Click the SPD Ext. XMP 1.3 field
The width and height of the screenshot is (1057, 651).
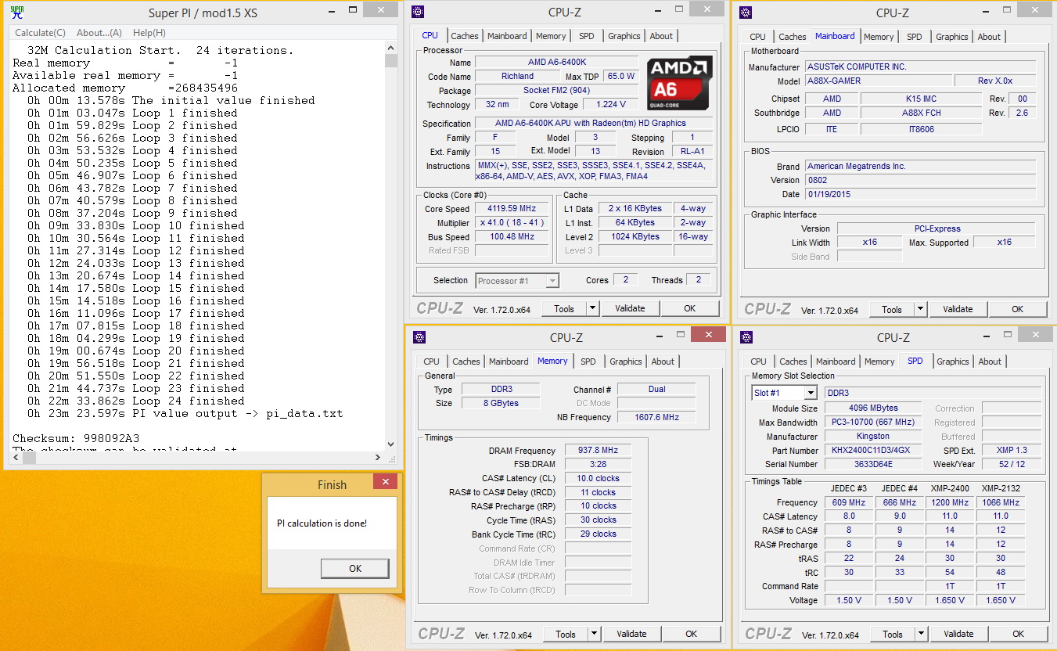(1012, 450)
